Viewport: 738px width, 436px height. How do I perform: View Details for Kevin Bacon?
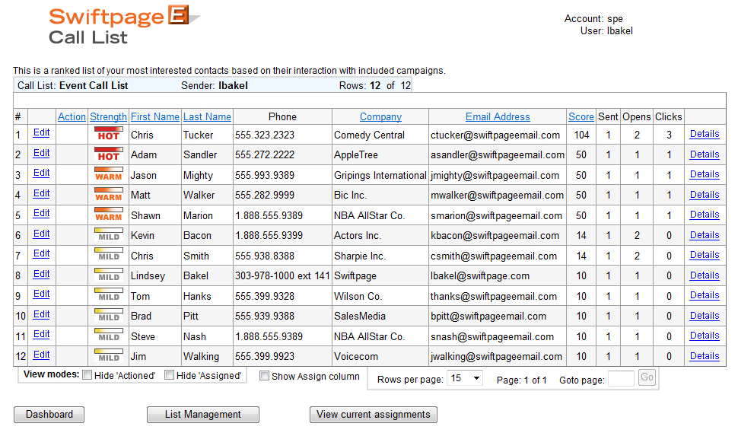704,235
